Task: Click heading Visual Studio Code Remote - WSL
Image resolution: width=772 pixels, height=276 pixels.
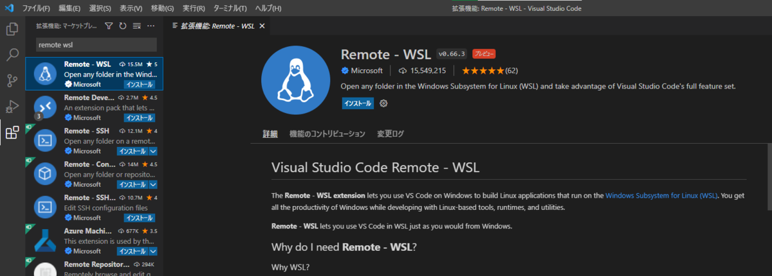Action: 376,168
